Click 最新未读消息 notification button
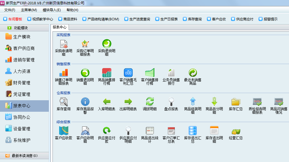Image resolution: width=289 pixels, height=162 pixels. pos(24,156)
